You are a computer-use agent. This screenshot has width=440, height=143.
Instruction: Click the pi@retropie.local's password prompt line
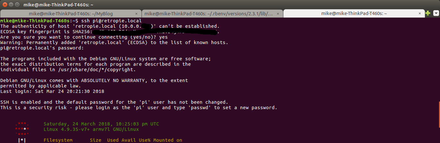coord(42,48)
